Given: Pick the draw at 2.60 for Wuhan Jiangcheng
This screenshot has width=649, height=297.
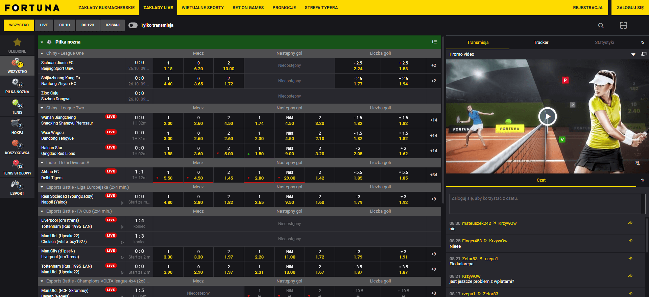Looking at the screenshot, I should pos(198,120).
